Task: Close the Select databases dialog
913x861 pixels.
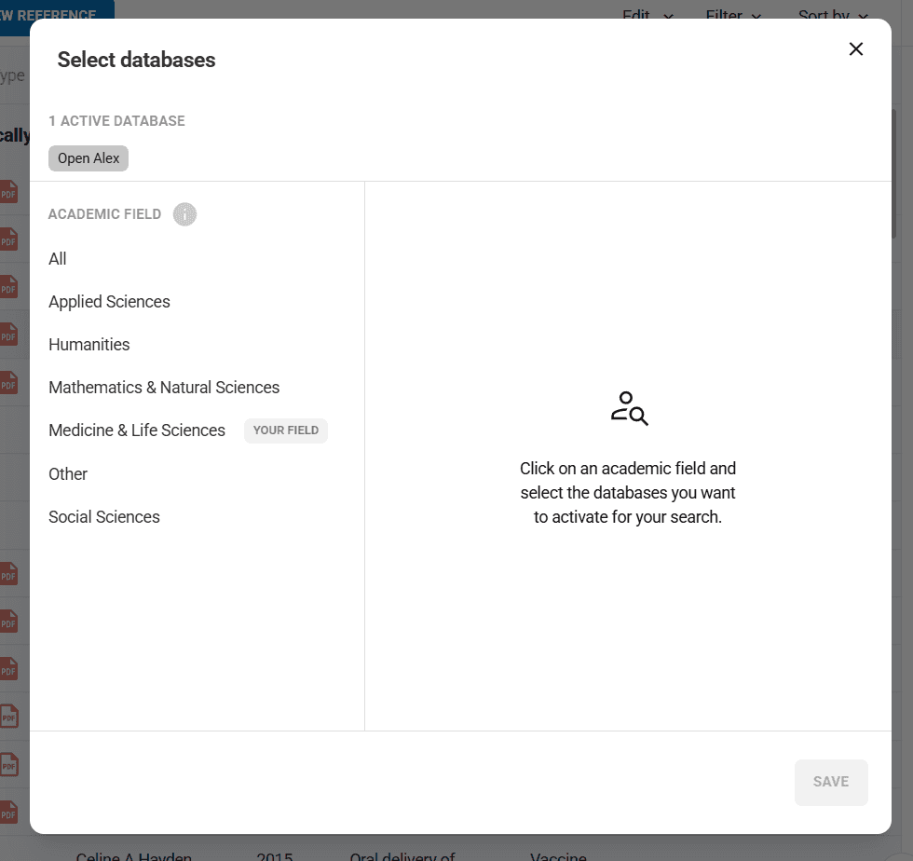Action: click(x=855, y=49)
